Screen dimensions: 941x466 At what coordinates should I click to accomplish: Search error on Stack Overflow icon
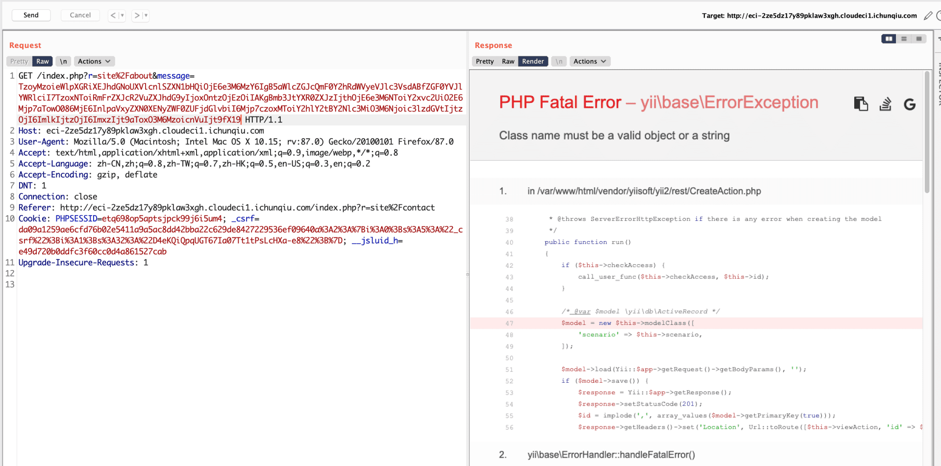[885, 104]
